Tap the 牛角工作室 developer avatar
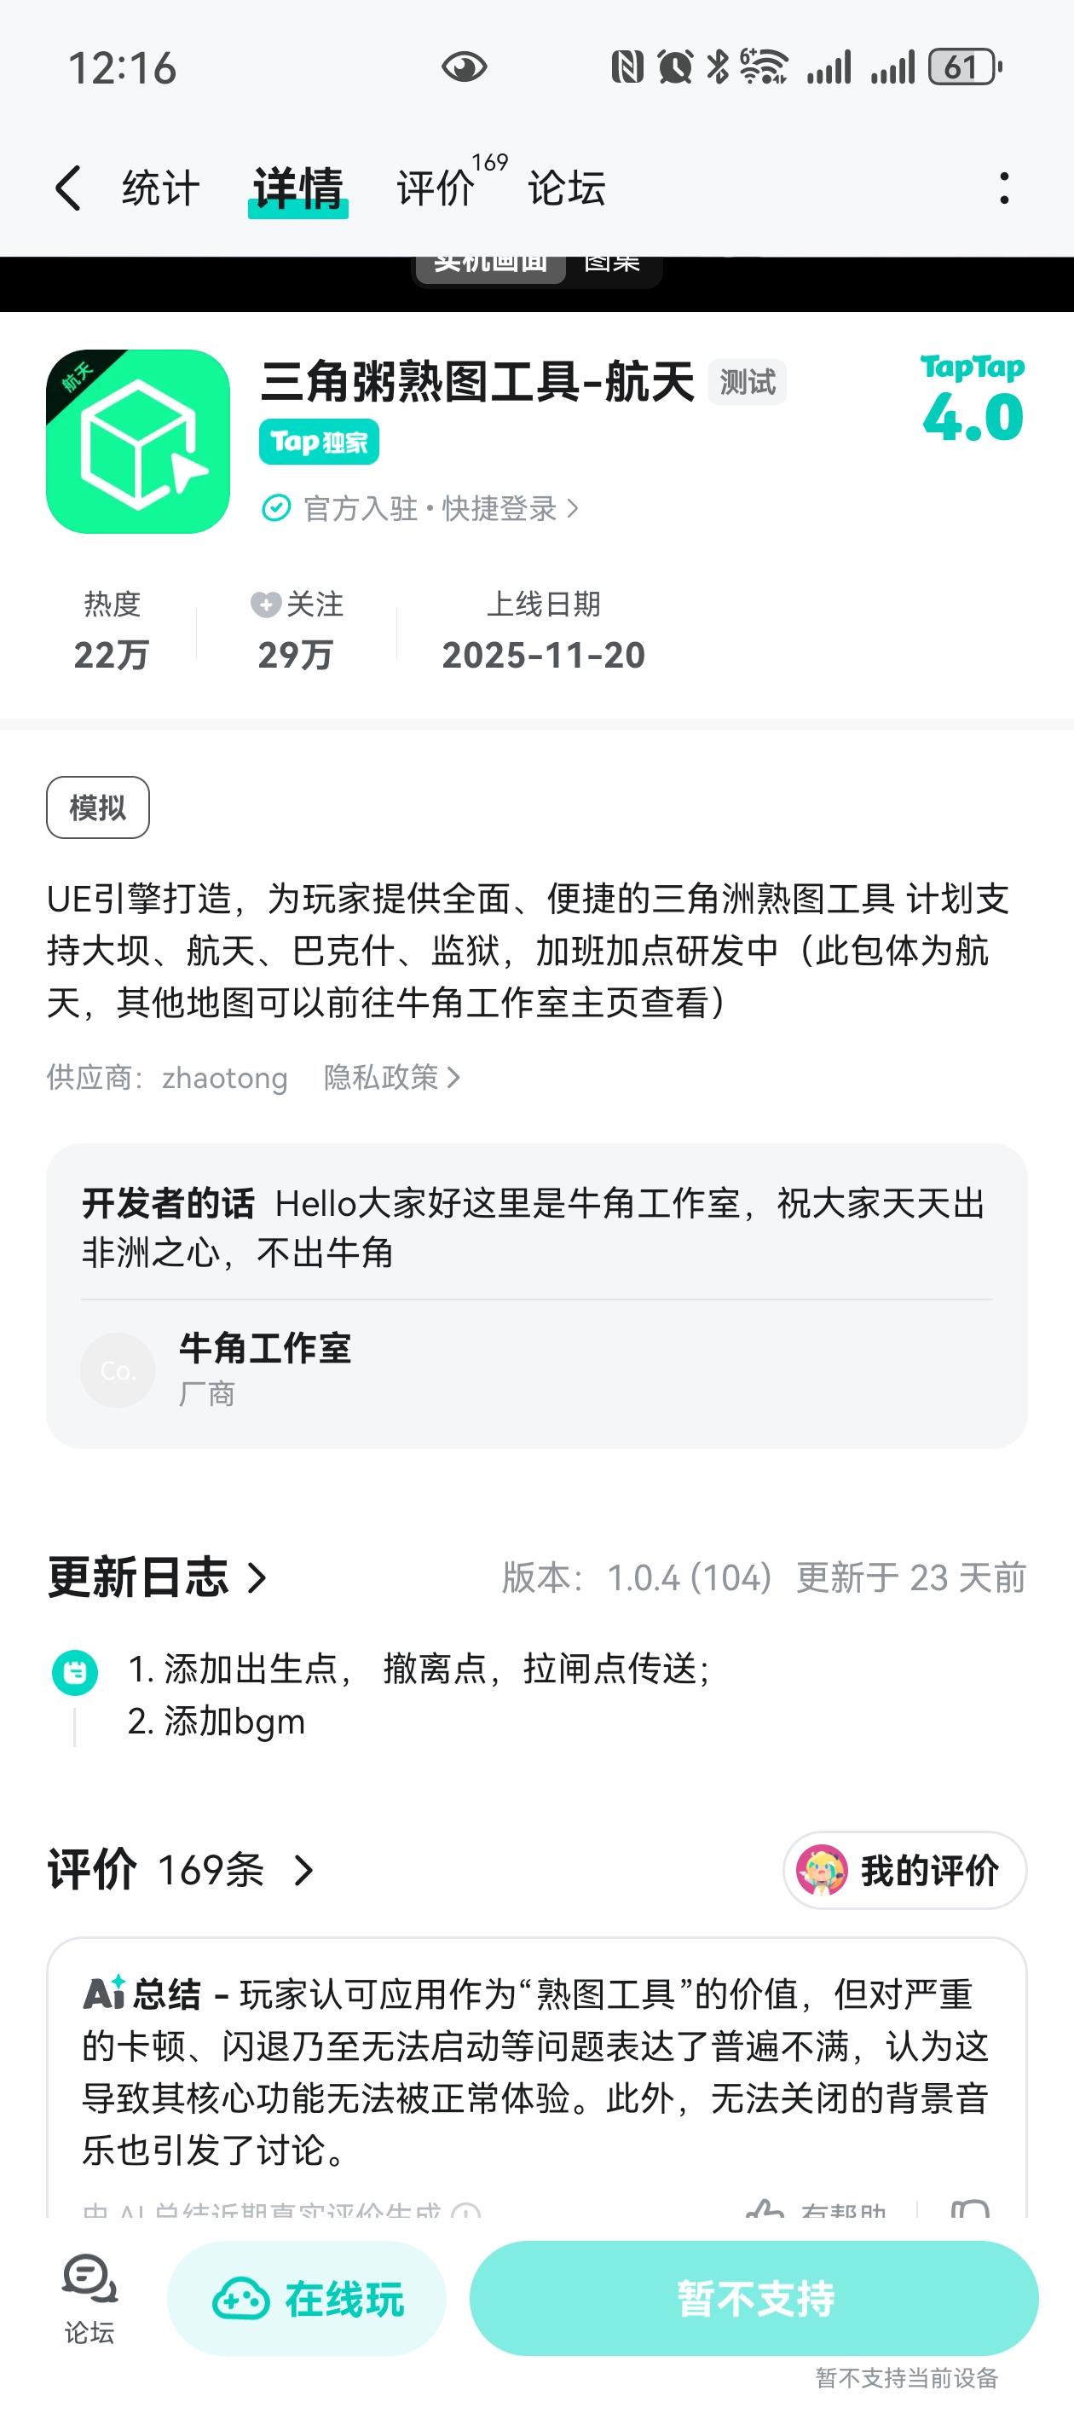Screen dimensions: 1074x2425 [118, 1369]
